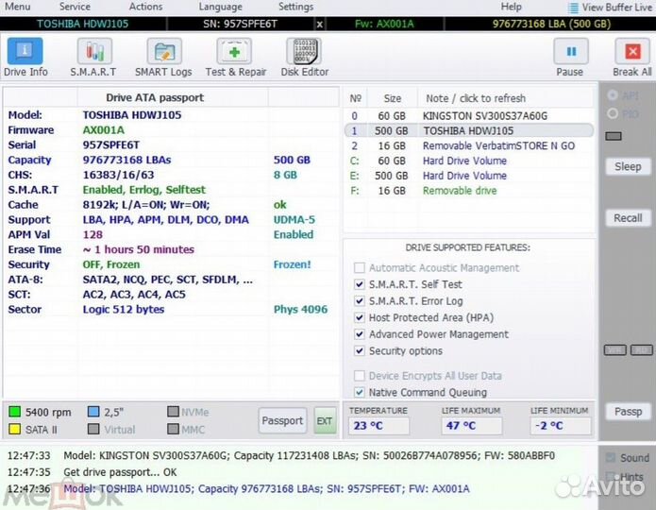Click firmware value AX001A in passport
This screenshot has height=510, width=656.
click(103, 130)
